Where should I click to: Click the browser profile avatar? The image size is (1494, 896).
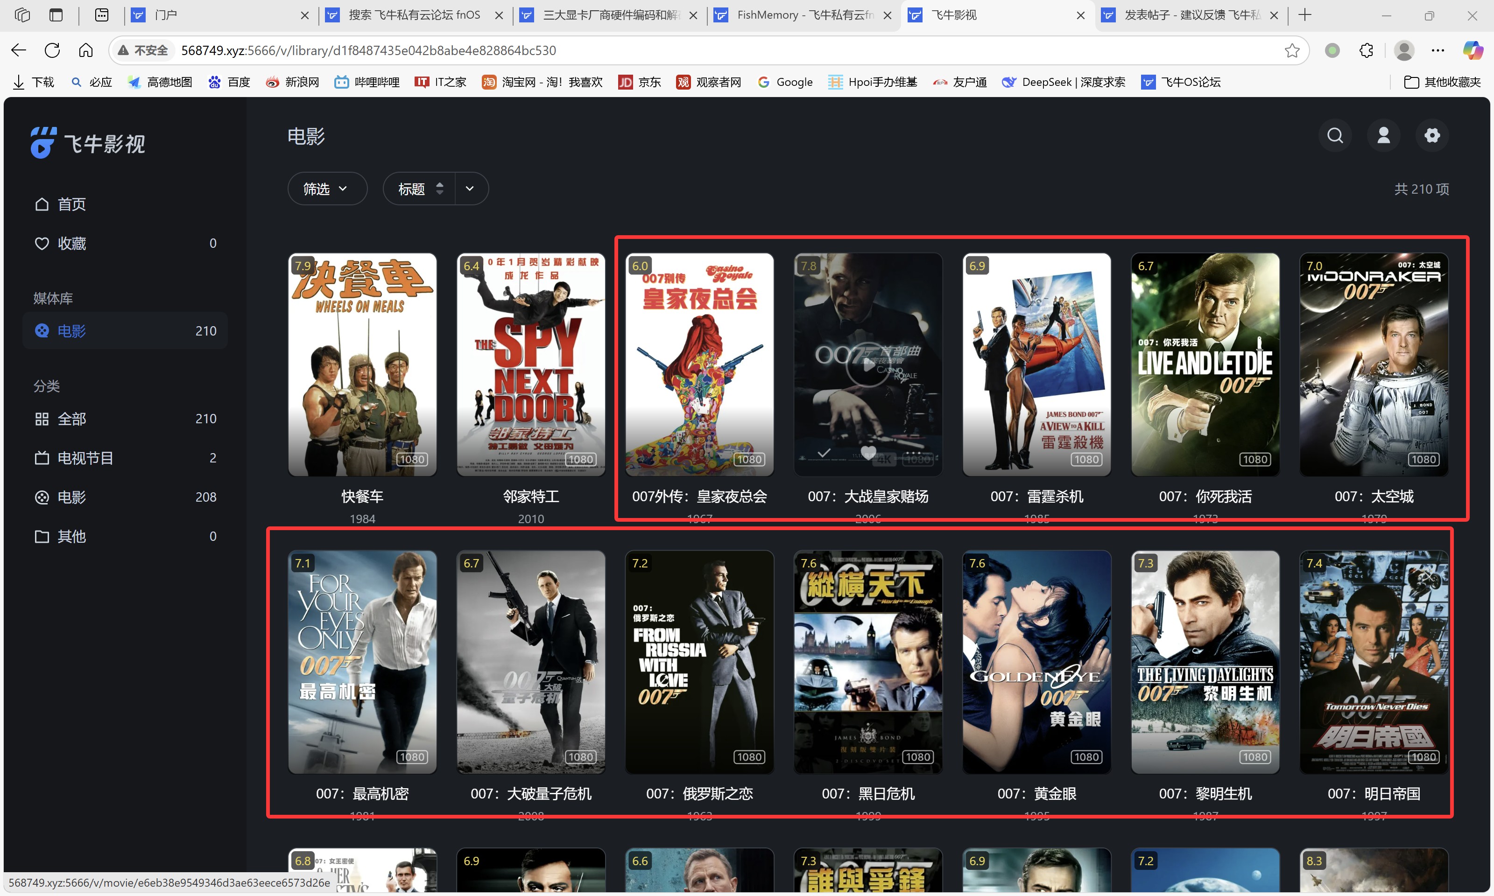coord(1403,50)
